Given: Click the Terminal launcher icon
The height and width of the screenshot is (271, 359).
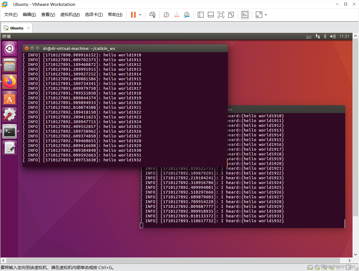Looking at the screenshot, I should (x=10, y=131).
